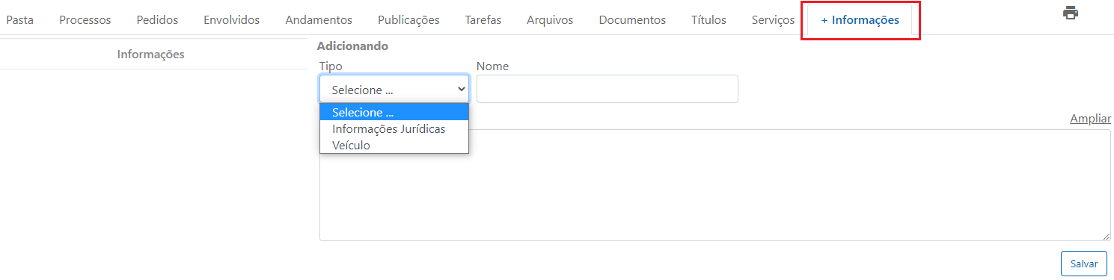Screen dimensions: 1114x280
Task: Show the Tarefas tab
Action: [x=483, y=20]
